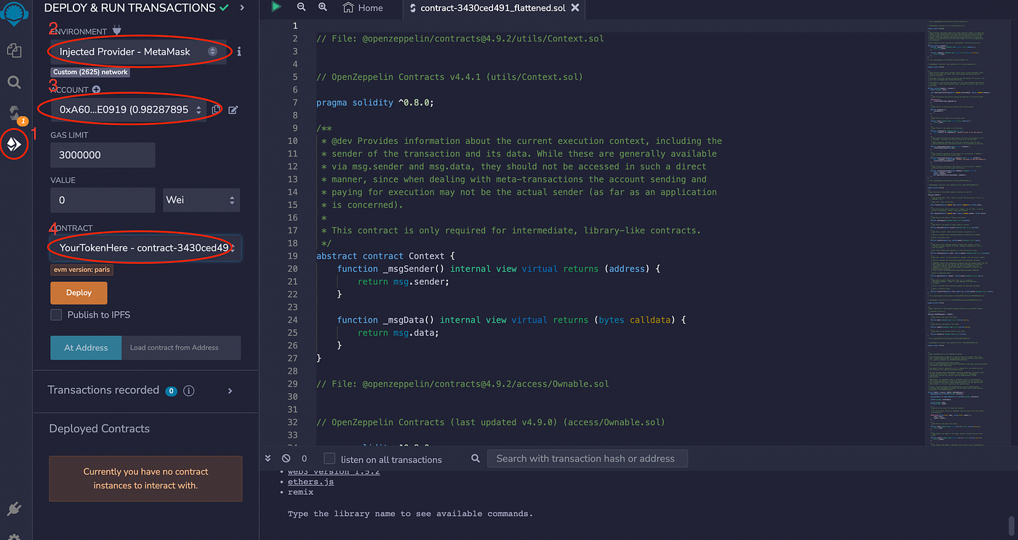
Task: Open the ethers.js link in terminal
Action: pos(310,481)
